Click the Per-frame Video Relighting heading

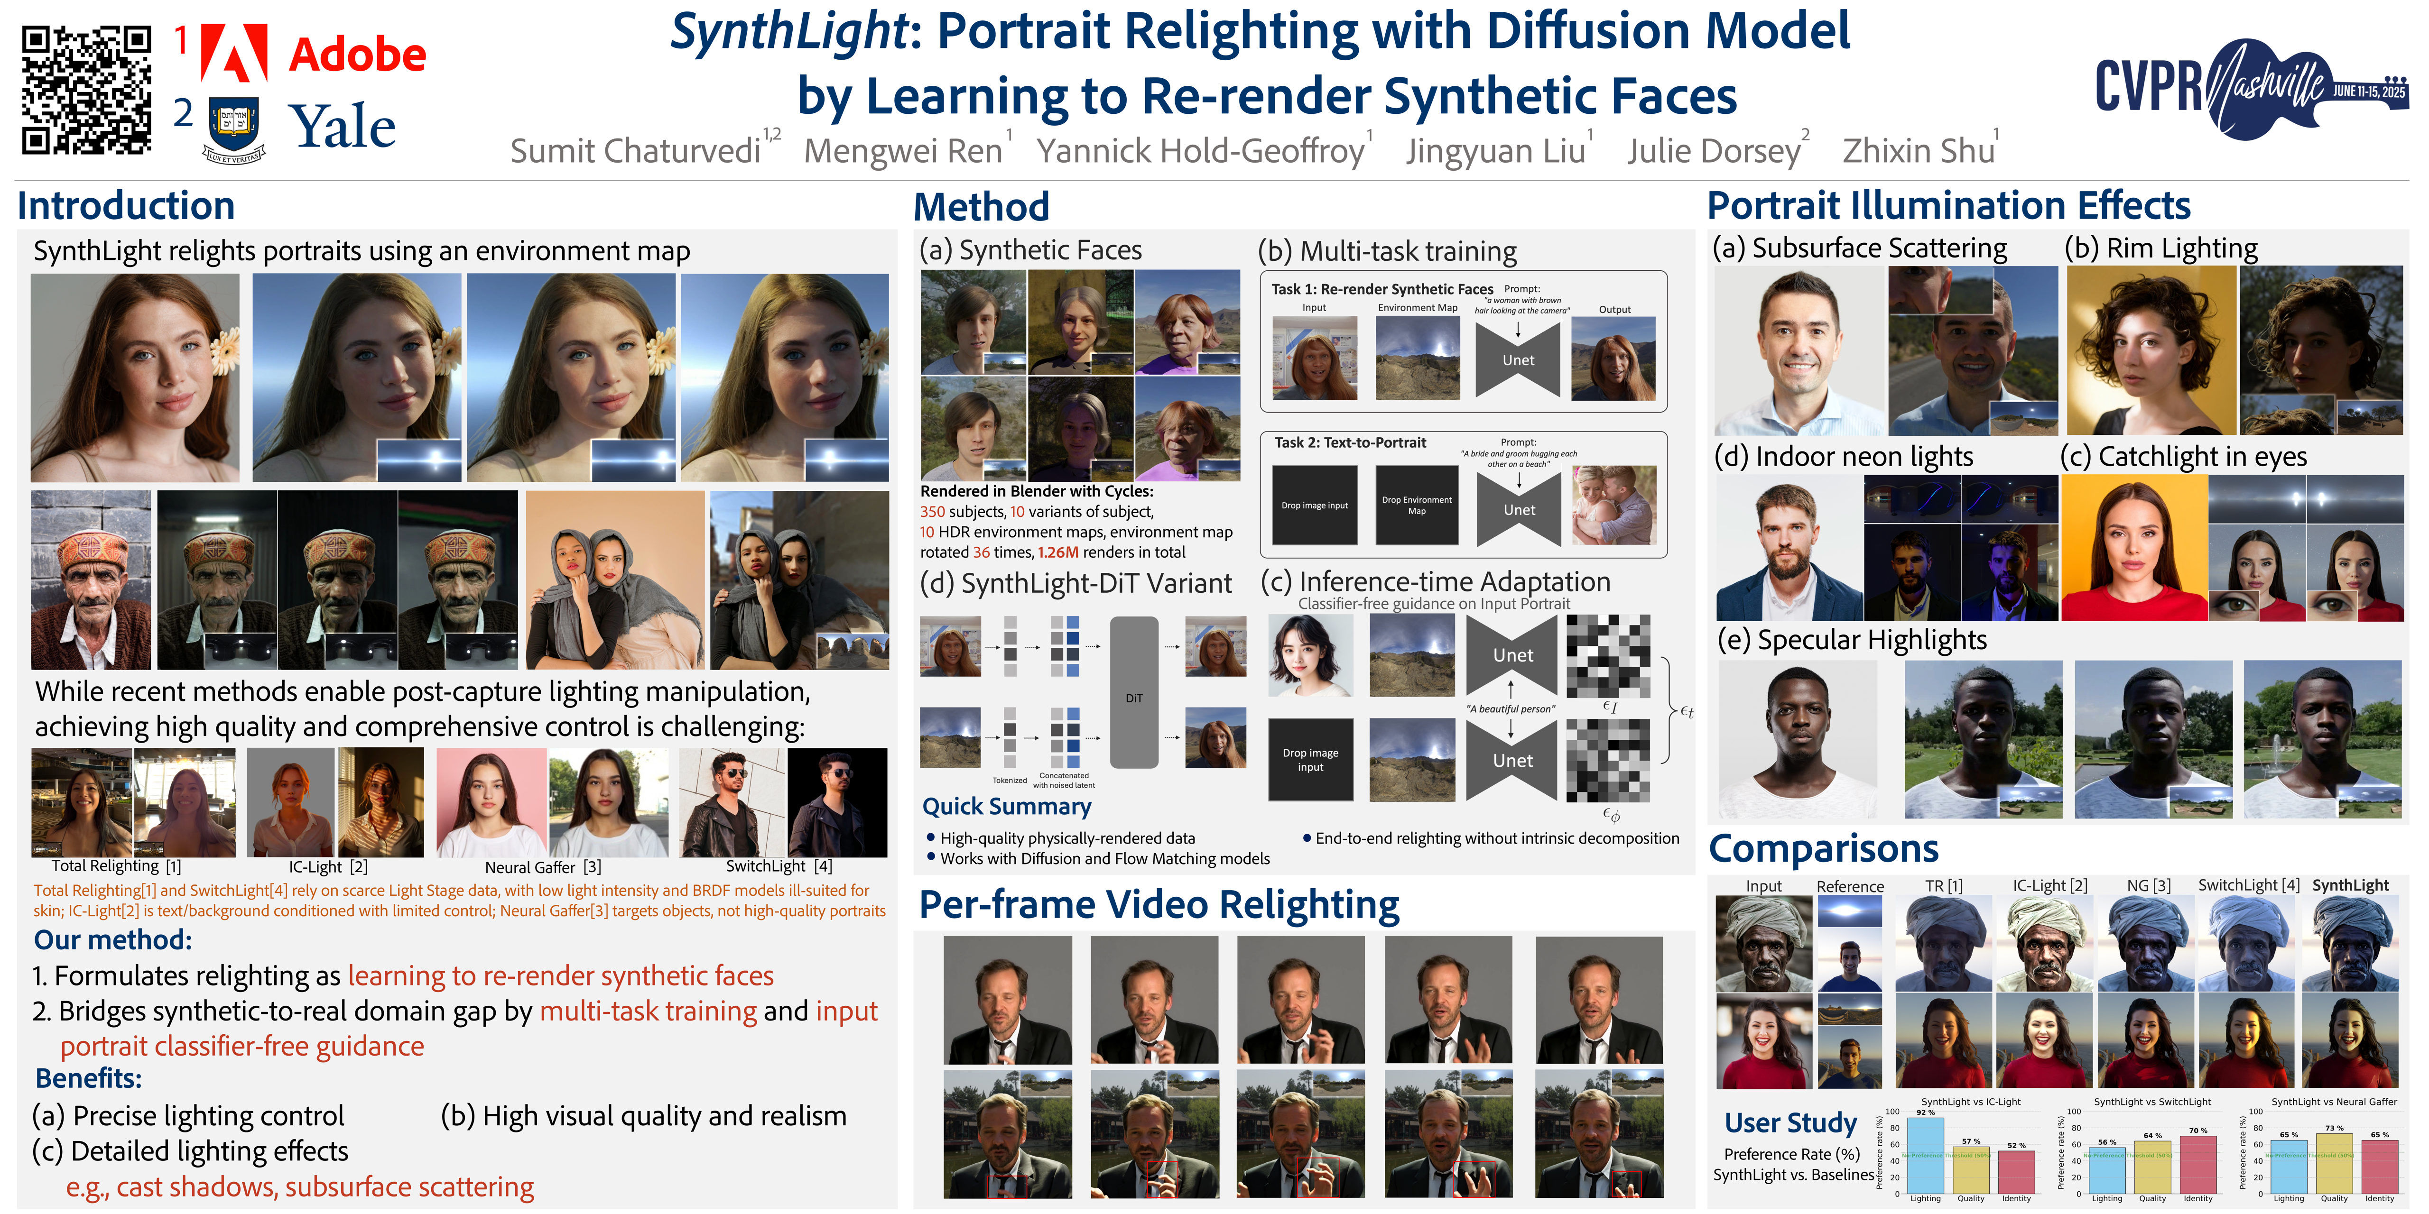[x=1159, y=905]
